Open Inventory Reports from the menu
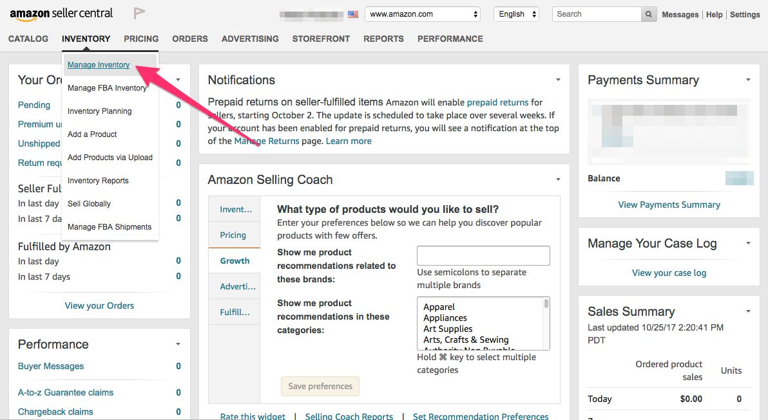Viewport: 768px width, 420px height. click(98, 181)
